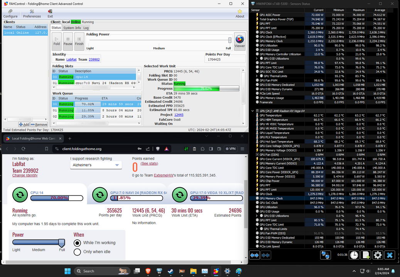Open Brave Shields lion icon
The image size is (400, 277).
click(x=157, y=149)
